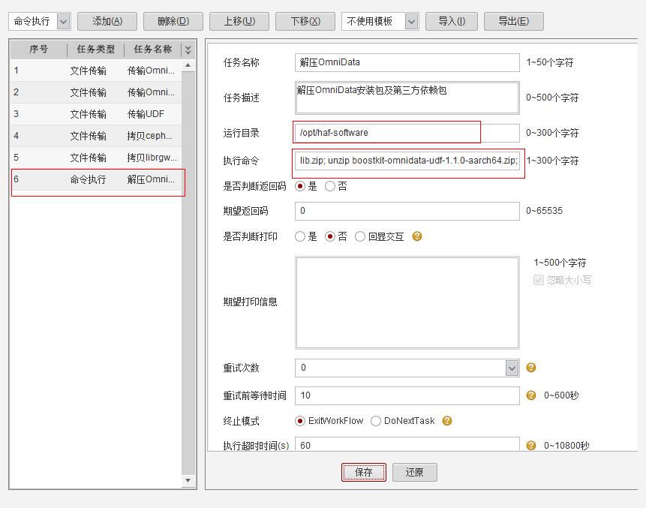Select 回显交互 radio option
The height and width of the screenshot is (508, 646).
pyautogui.click(x=360, y=236)
